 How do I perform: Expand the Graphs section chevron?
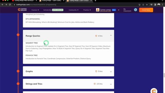[111, 72]
